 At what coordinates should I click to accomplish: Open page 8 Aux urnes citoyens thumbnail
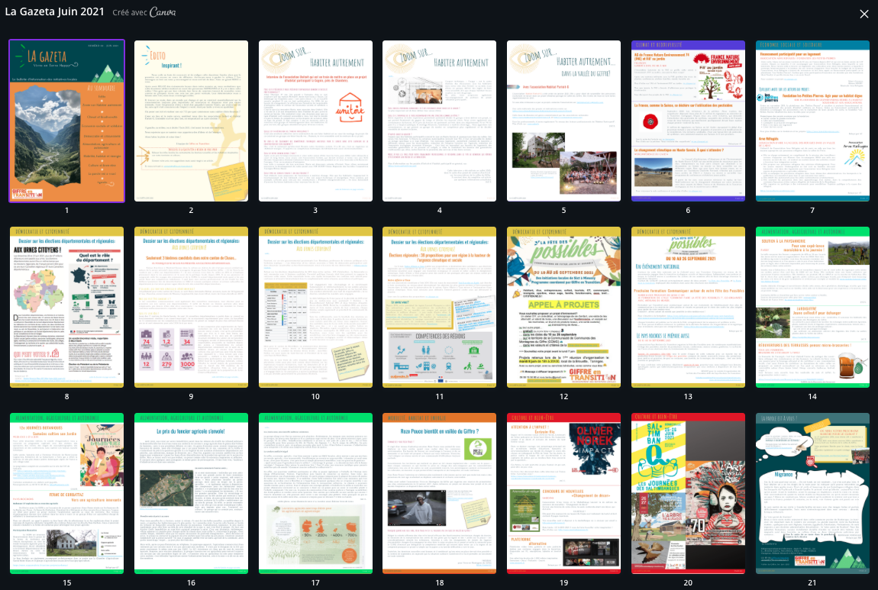point(66,308)
